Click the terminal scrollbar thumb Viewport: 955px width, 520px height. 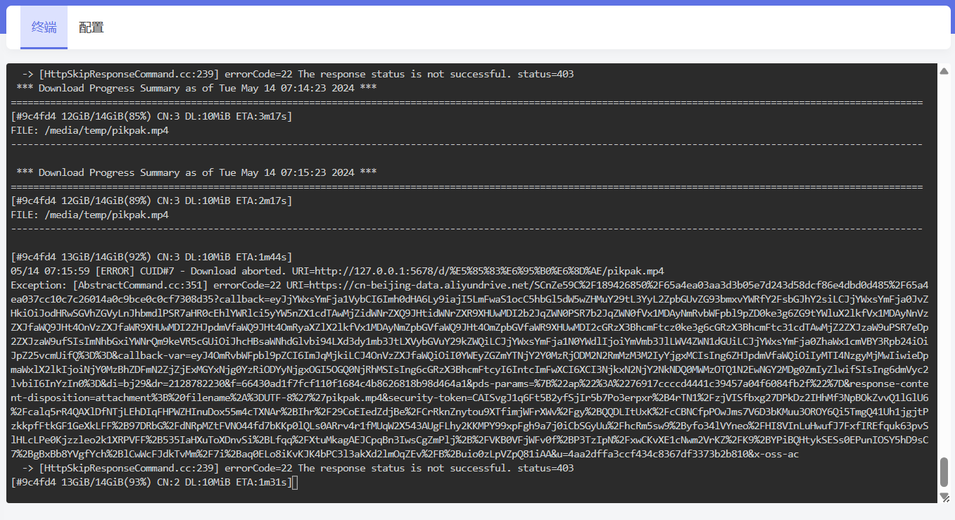click(x=944, y=471)
